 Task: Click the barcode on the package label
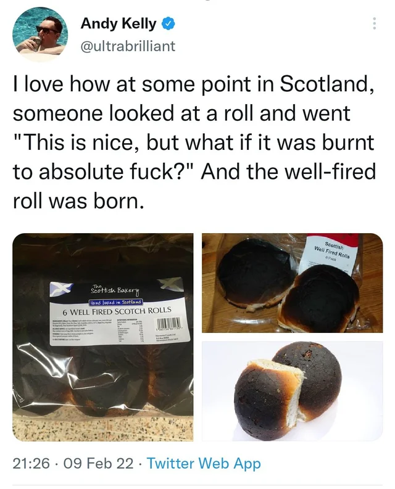168,325
